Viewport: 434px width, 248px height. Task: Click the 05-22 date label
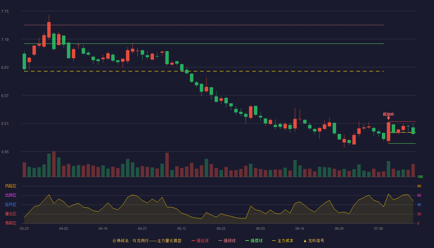[221, 228]
